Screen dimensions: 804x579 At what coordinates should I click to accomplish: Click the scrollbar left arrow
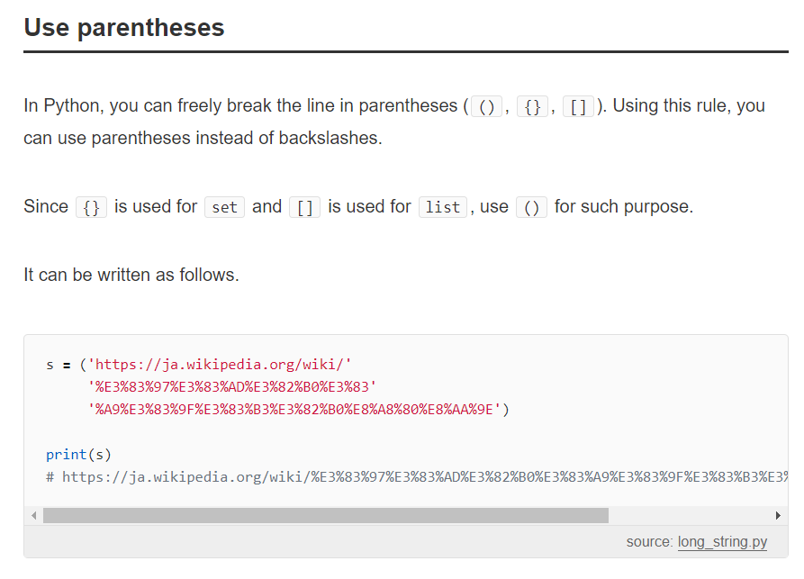[34, 516]
